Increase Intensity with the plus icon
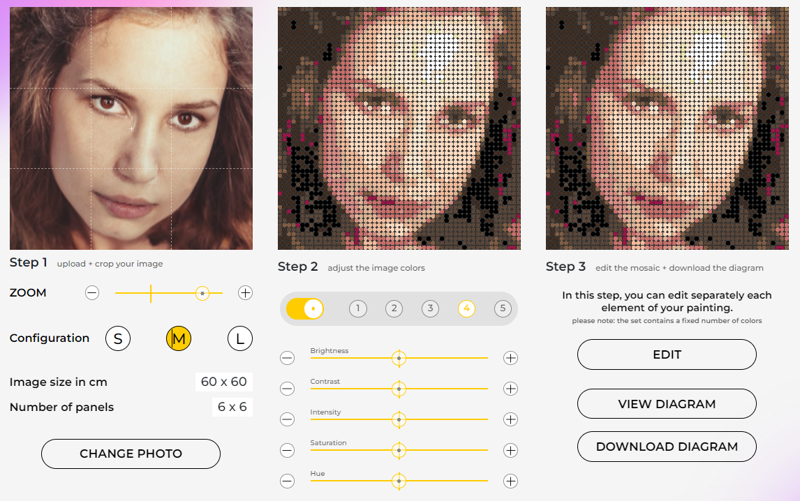 click(x=511, y=419)
